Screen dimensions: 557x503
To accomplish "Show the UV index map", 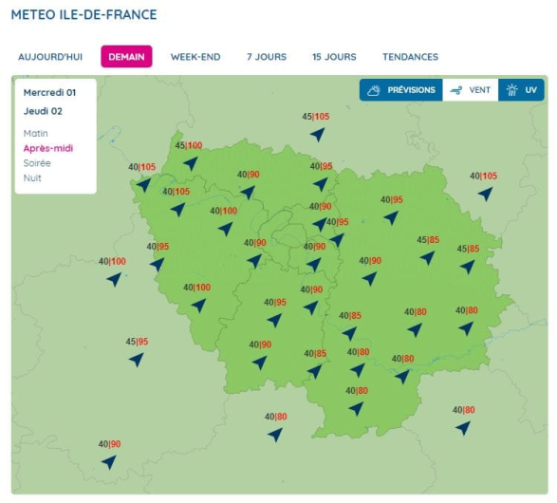I will 522,90.
